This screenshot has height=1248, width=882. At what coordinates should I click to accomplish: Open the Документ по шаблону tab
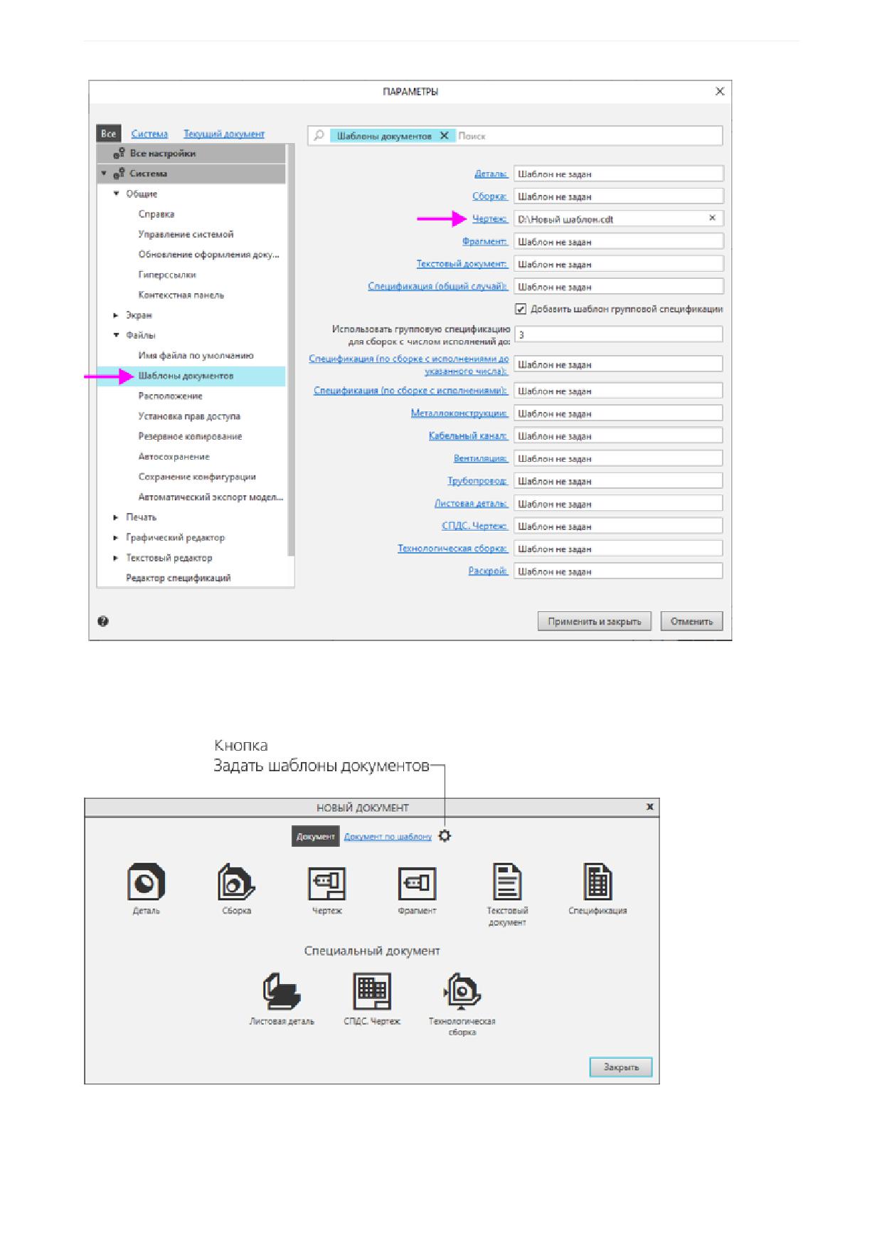coord(388,836)
